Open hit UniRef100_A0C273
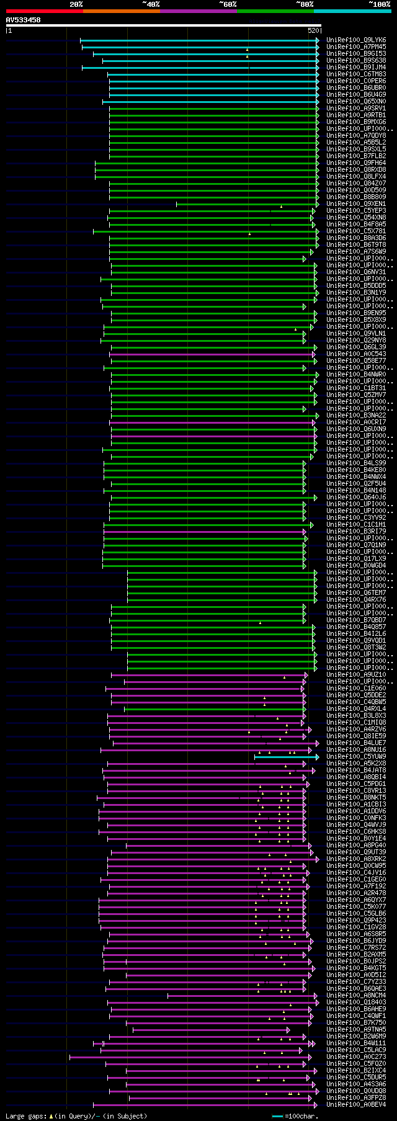Screen dimensions: 397x1121 click(356, 1057)
